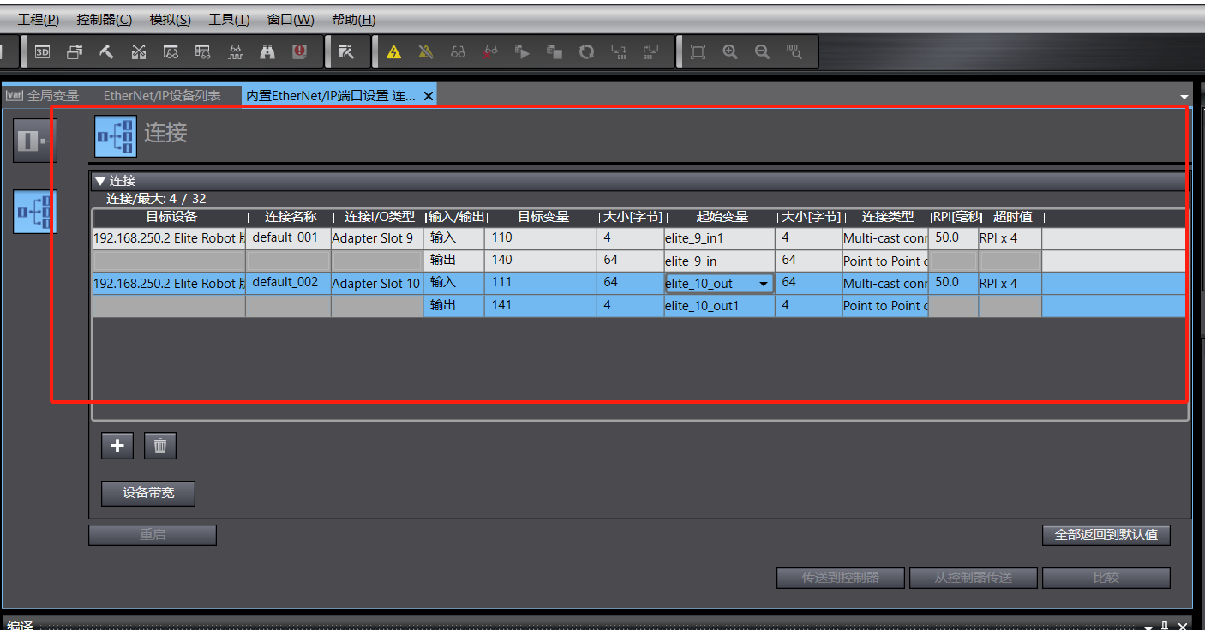Switch to the 全局变量 tab
Image resolution: width=1205 pixels, height=630 pixels.
click(52, 96)
